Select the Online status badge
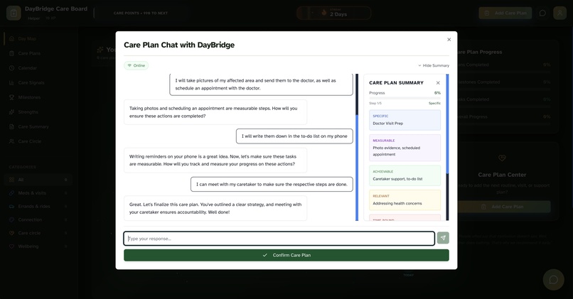The image size is (573, 299). 136,65
